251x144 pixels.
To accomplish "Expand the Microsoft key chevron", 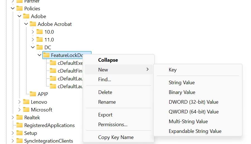I will (x=19, y=110).
